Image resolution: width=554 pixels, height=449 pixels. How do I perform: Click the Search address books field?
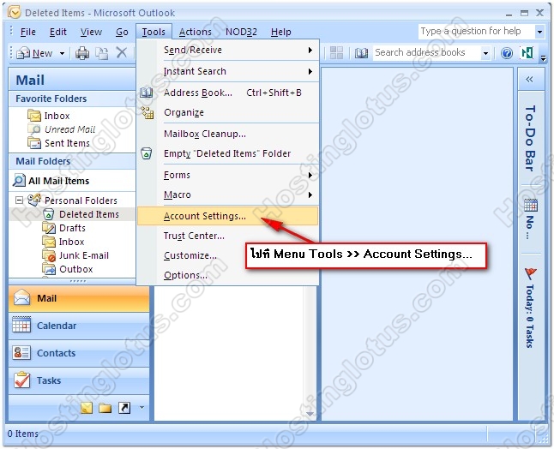pos(427,53)
